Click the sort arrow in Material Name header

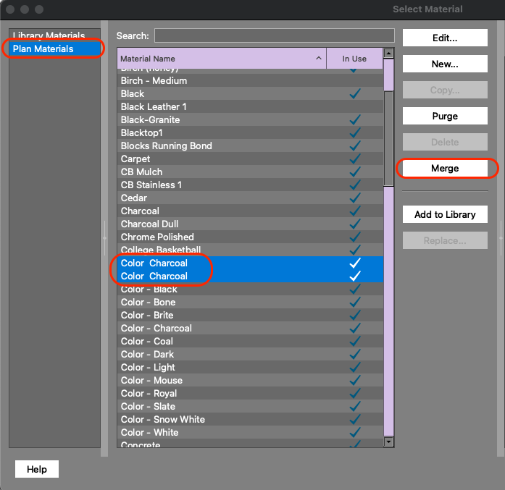[319, 59]
